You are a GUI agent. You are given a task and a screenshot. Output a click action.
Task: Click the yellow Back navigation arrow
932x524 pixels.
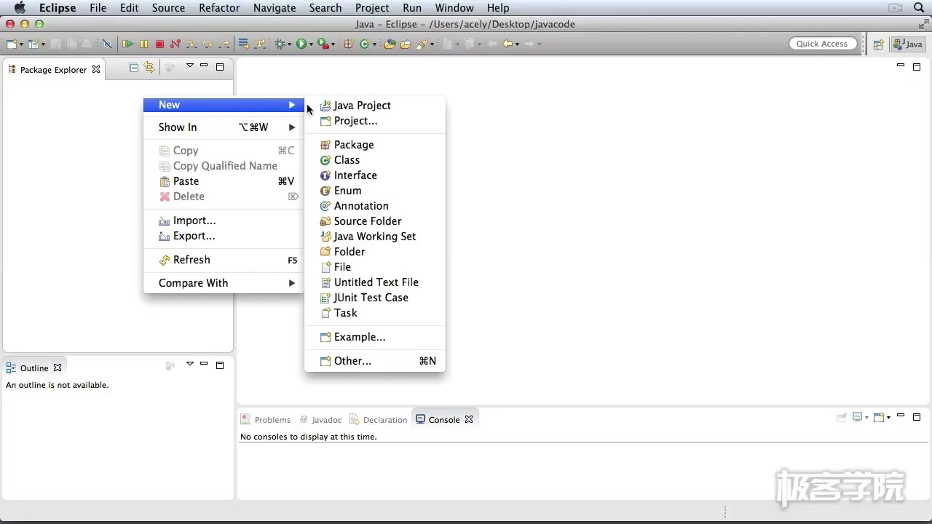pyautogui.click(x=508, y=44)
